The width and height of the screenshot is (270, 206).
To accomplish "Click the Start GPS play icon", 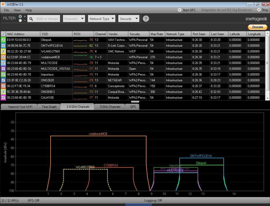I will 180,10.
